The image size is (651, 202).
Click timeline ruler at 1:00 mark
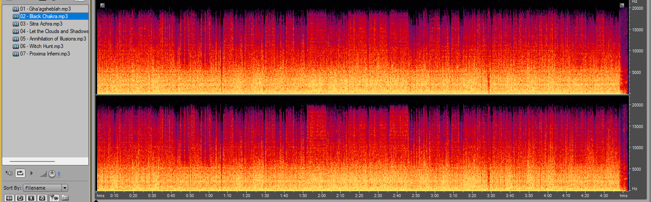point(209,195)
